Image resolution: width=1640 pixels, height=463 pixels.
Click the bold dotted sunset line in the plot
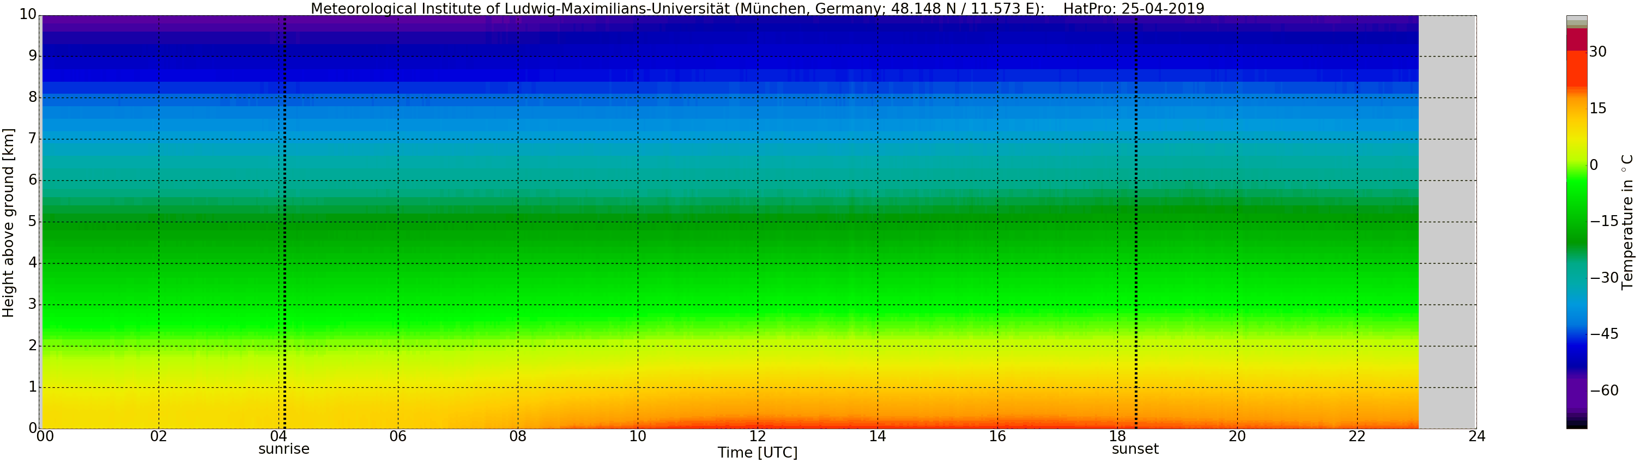coord(1136,223)
